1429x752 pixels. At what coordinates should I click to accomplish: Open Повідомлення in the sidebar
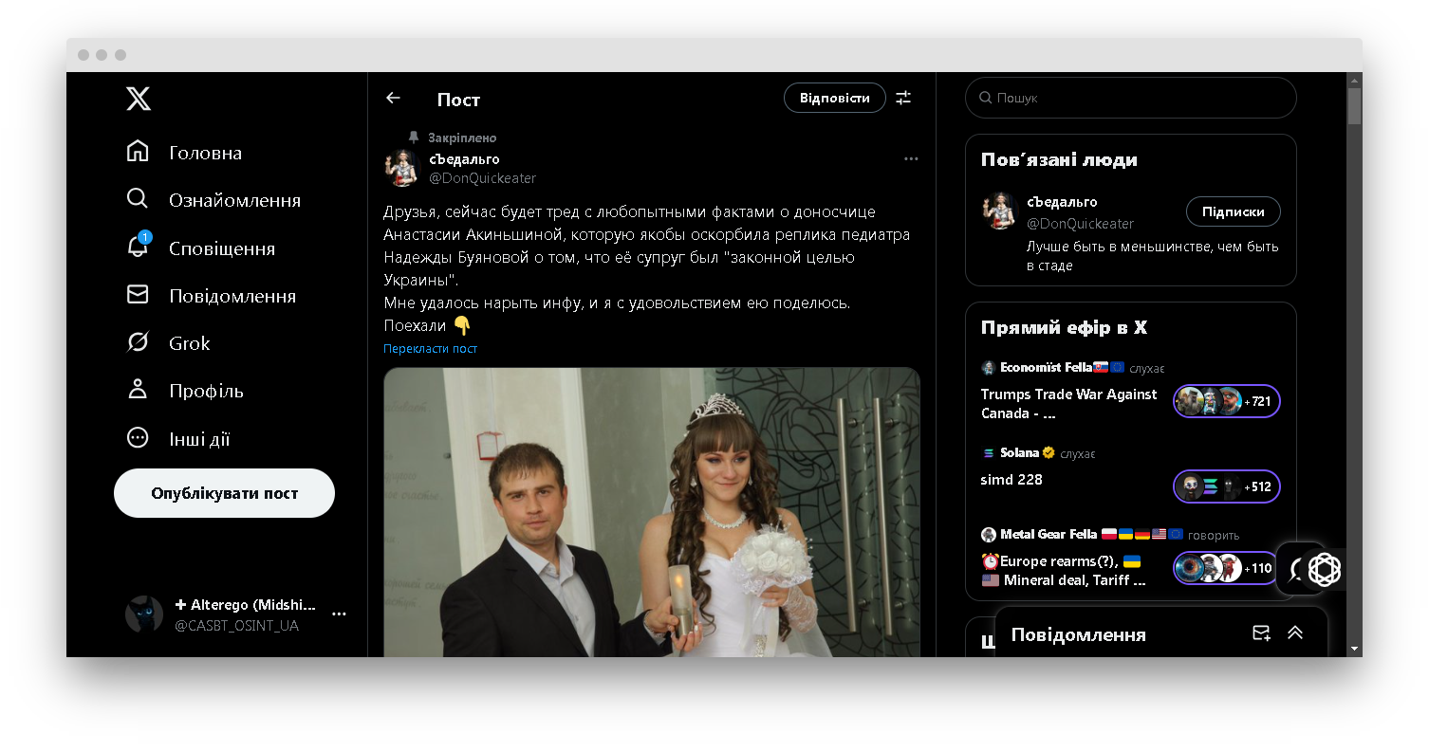point(139,295)
